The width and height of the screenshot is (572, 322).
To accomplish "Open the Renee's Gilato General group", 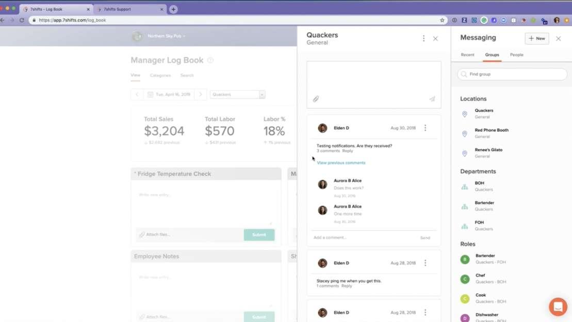I will (488, 153).
